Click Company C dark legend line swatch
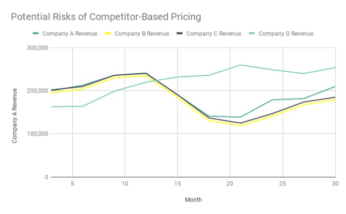The height and width of the screenshot is (214, 346). click(x=179, y=34)
